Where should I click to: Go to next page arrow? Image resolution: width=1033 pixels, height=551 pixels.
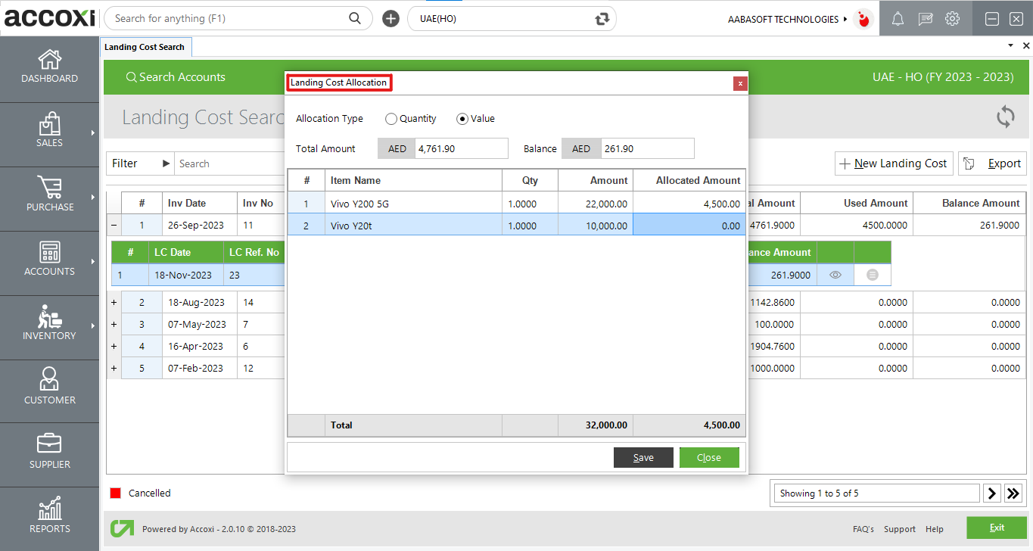[992, 493]
